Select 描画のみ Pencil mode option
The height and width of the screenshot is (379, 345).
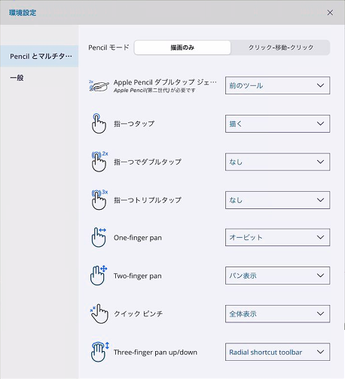point(182,48)
